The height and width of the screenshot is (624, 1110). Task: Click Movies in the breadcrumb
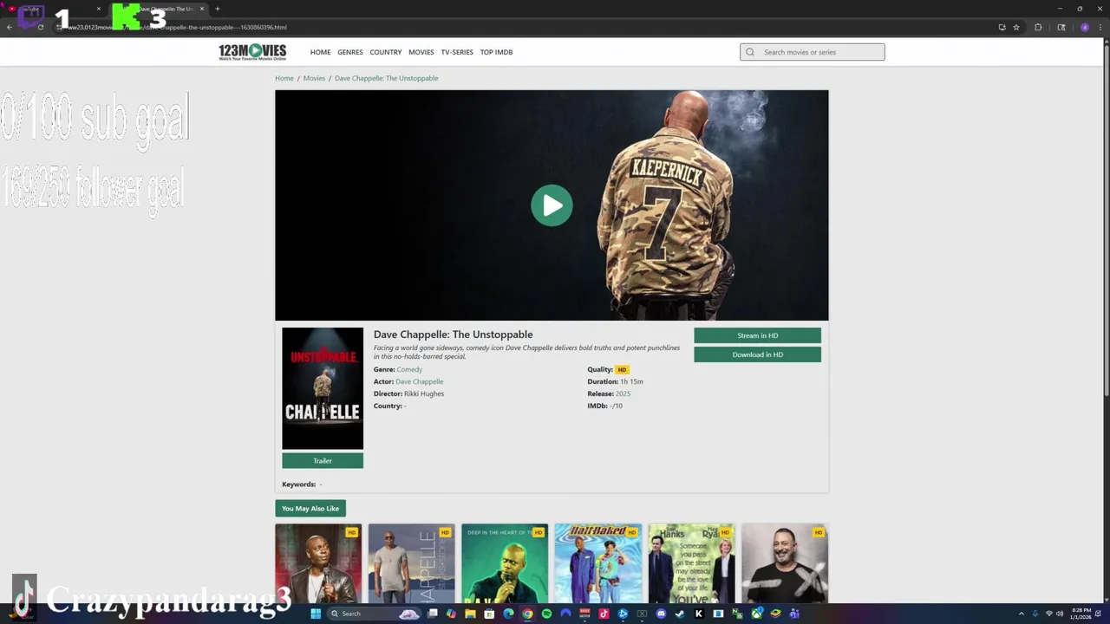tap(314, 78)
